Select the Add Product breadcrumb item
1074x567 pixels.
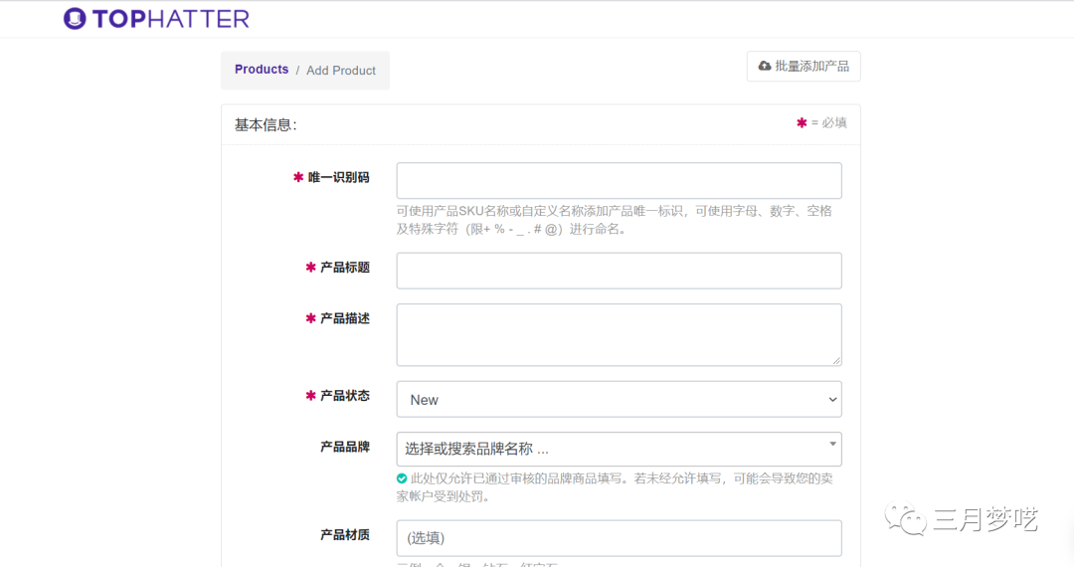(341, 71)
